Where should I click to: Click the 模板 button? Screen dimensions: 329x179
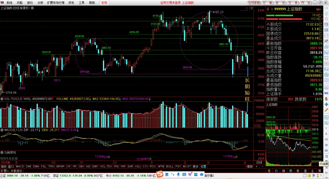(x=250, y=166)
